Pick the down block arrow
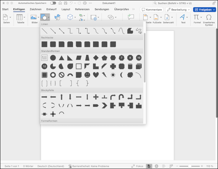Viewport: 218px width, 169px height. (70, 97)
